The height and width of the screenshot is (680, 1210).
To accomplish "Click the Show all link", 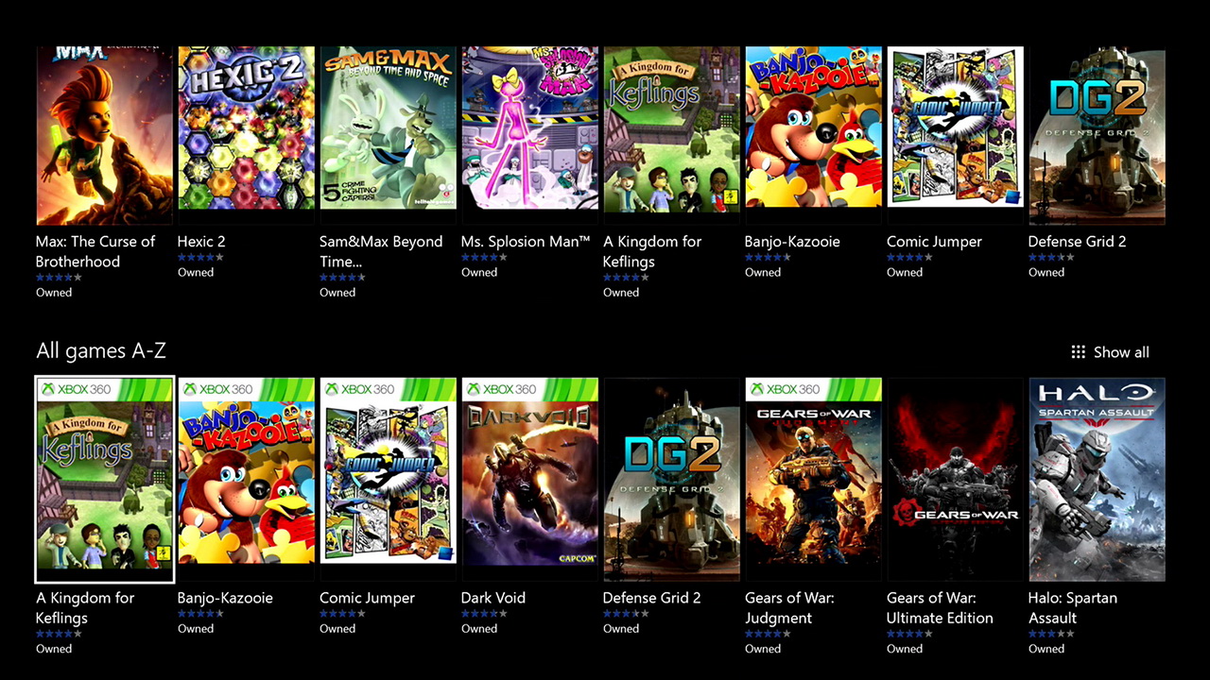I will [x=1121, y=352].
